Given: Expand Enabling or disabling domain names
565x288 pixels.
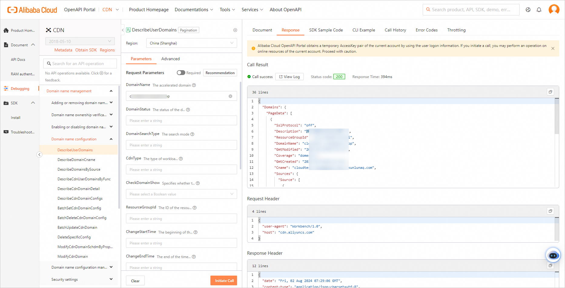Looking at the screenshot, I should pyautogui.click(x=111, y=127).
